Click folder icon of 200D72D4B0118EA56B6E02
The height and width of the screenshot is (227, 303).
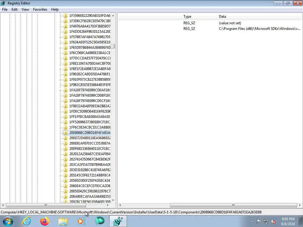coord(65,138)
